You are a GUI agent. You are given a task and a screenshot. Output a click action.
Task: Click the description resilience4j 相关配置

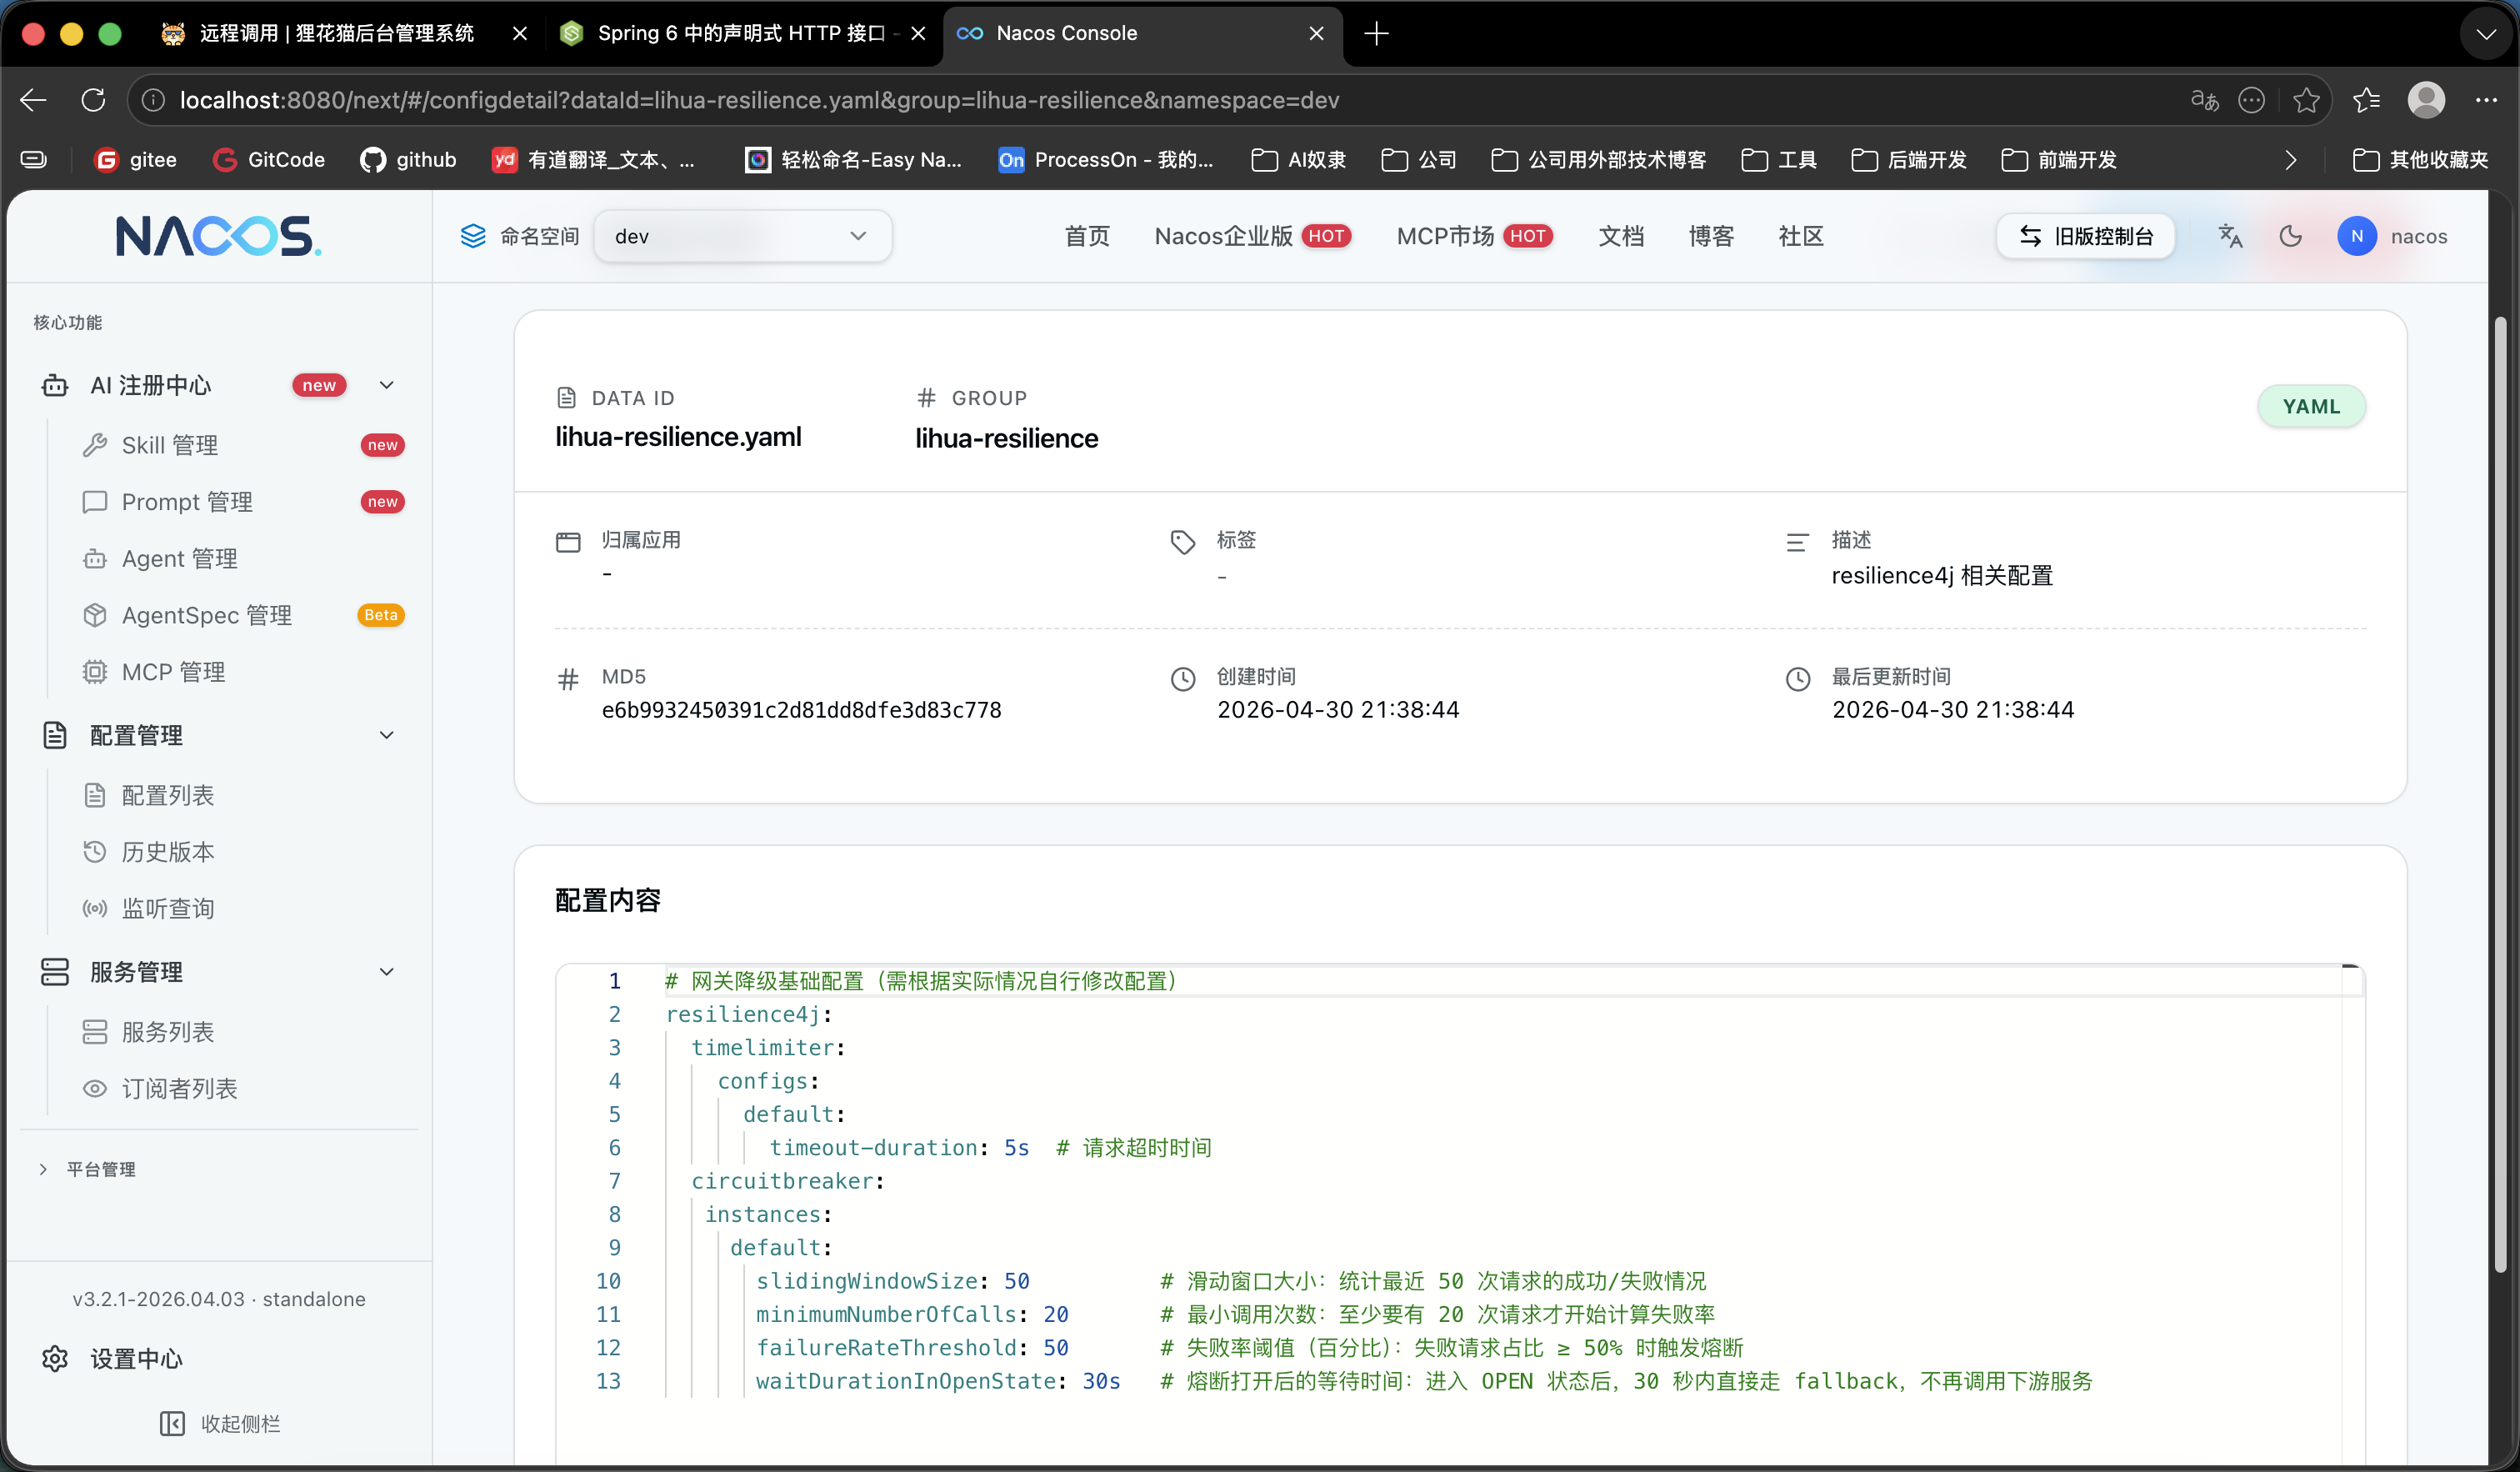pyautogui.click(x=1942, y=575)
